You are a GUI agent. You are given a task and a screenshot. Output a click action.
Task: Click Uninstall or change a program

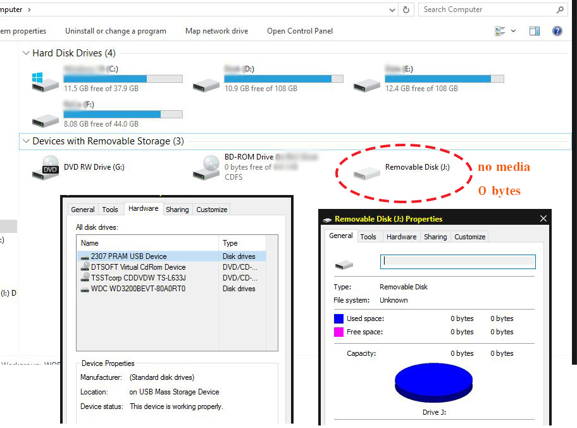tap(116, 31)
